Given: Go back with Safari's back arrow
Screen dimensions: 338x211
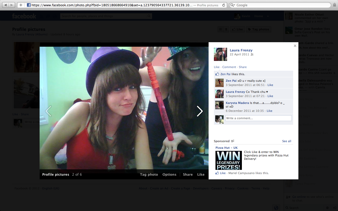Looking at the screenshot, I should coord(6,5).
